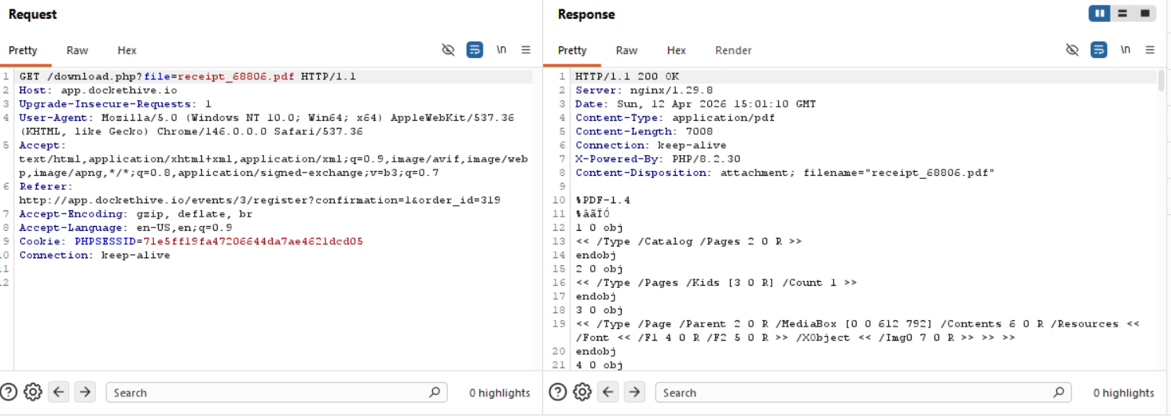Click into the Request search input field
Viewport: 1171px width, 416px height.
[267, 392]
